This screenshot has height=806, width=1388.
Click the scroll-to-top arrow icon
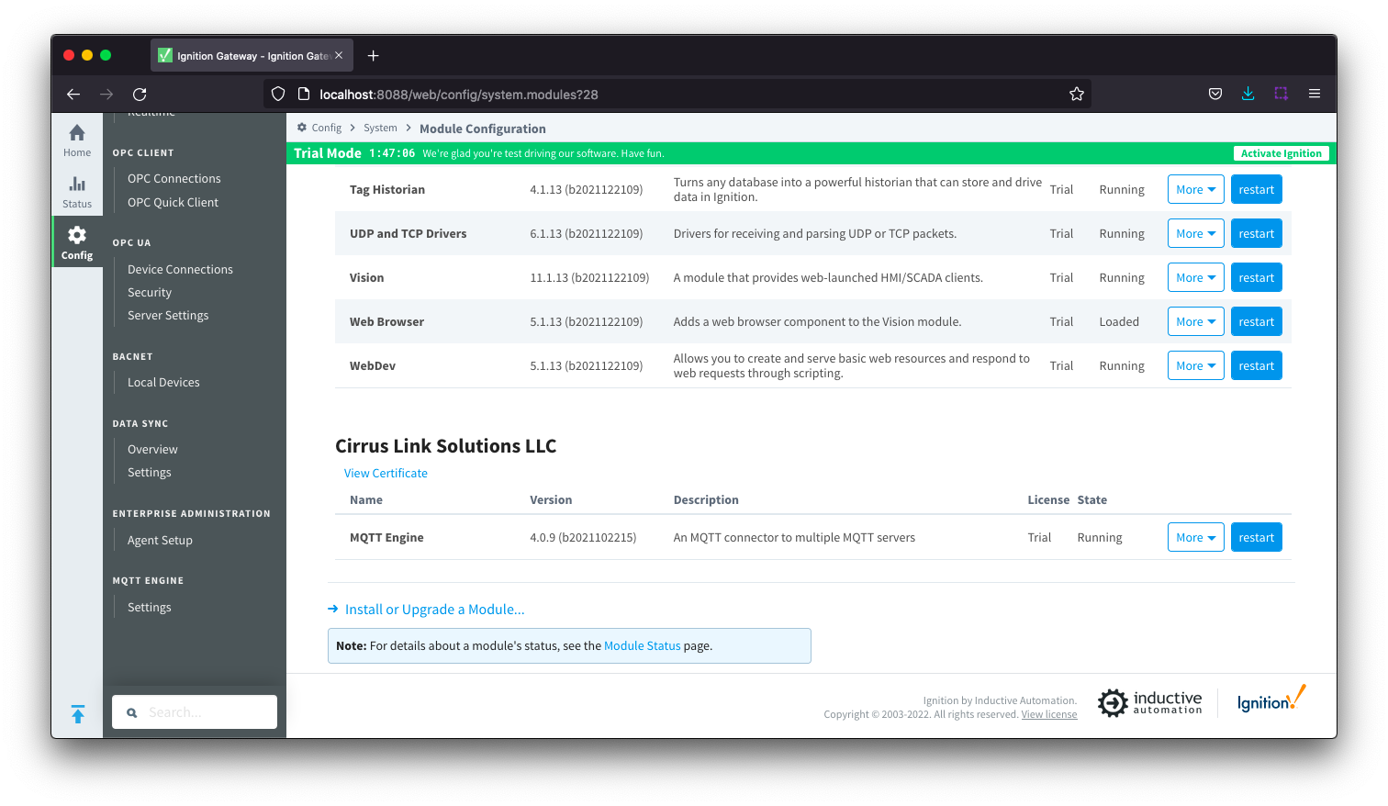[x=78, y=714]
